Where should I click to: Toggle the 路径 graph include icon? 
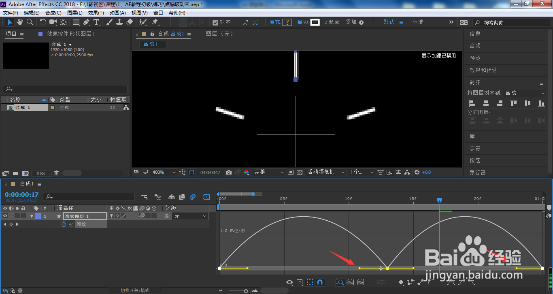71,224
